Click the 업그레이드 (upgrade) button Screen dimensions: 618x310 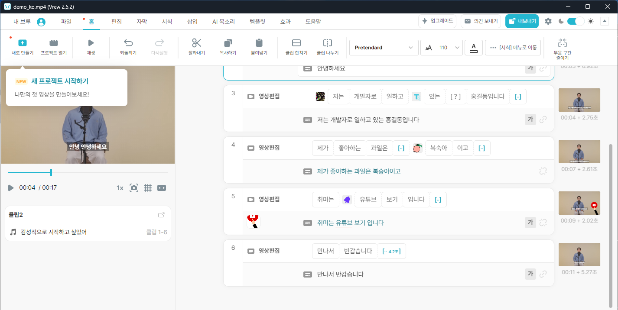pos(437,21)
